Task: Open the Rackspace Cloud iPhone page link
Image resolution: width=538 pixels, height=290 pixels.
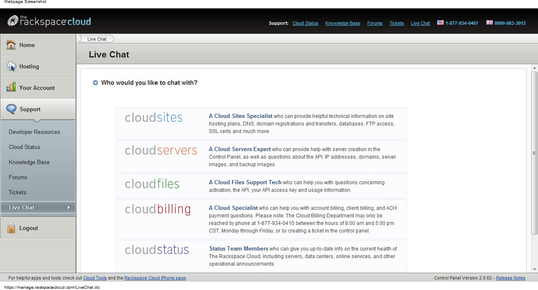Action: click(155, 278)
